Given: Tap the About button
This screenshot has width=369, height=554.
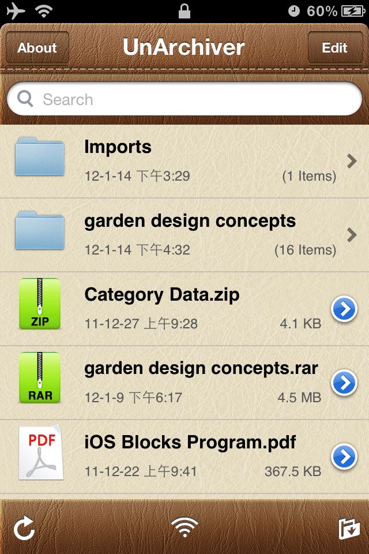Looking at the screenshot, I should 37,47.
